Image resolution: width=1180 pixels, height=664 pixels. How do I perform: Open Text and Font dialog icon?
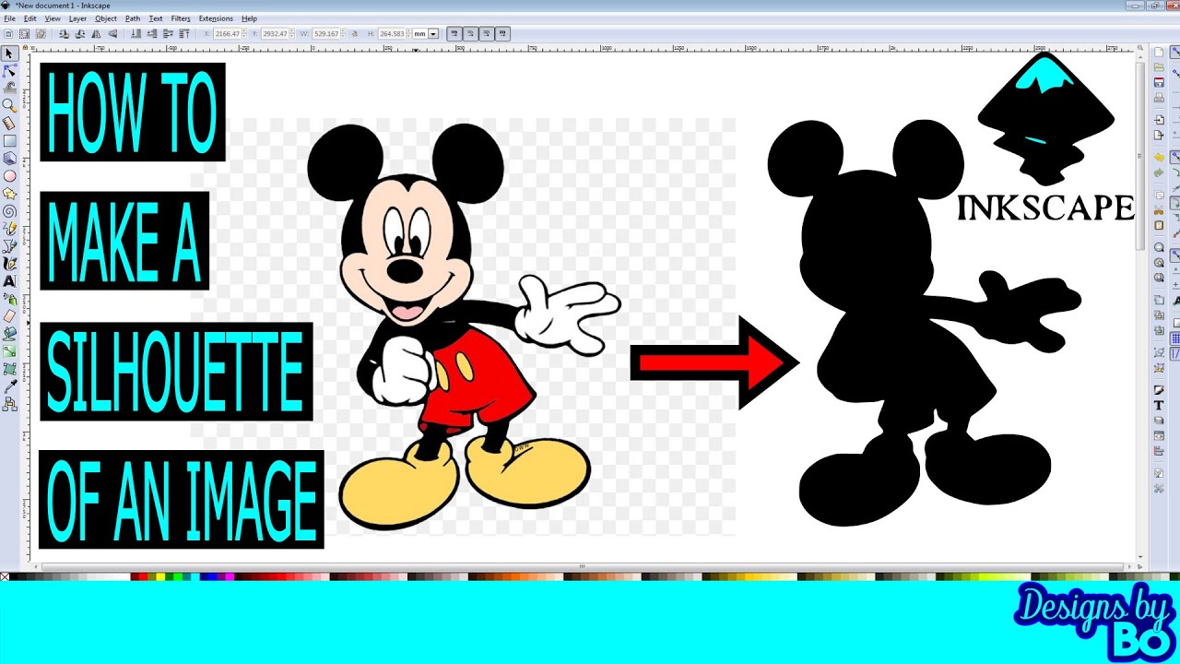1159,405
